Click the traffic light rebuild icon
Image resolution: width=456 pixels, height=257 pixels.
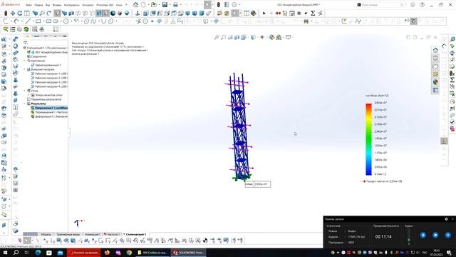tap(219, 5)
